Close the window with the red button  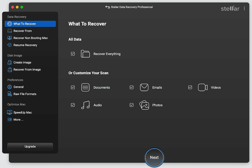pyautogui.click(x=13, y=7)
